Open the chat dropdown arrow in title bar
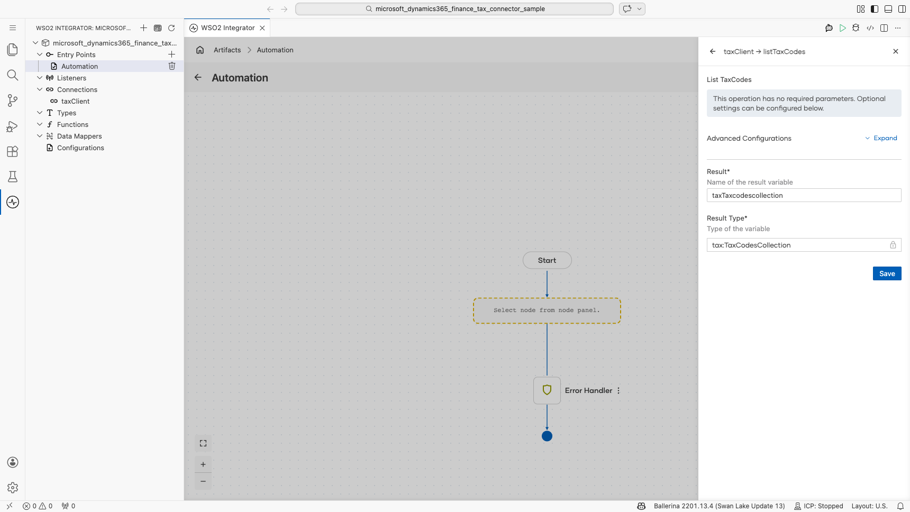This screenshot has width=910, height=512. (x=639, y=9)
